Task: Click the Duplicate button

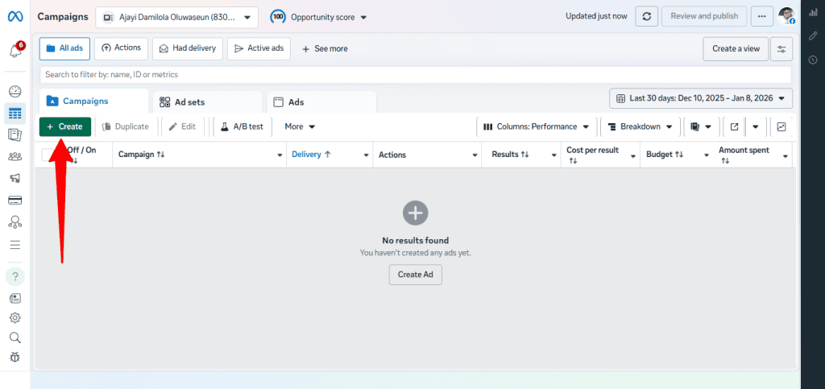Action: [x=126, y=126]
